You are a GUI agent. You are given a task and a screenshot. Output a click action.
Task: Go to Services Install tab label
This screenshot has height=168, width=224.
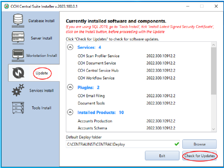[x=42, y=90]
